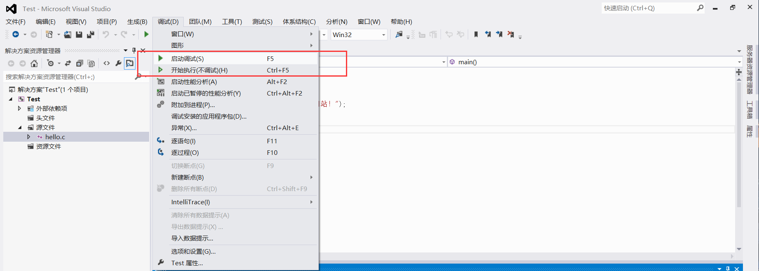
Task: Choose 开始执行(不调试) menu entry
Action: pyautogui.click(x=199, y=70)
